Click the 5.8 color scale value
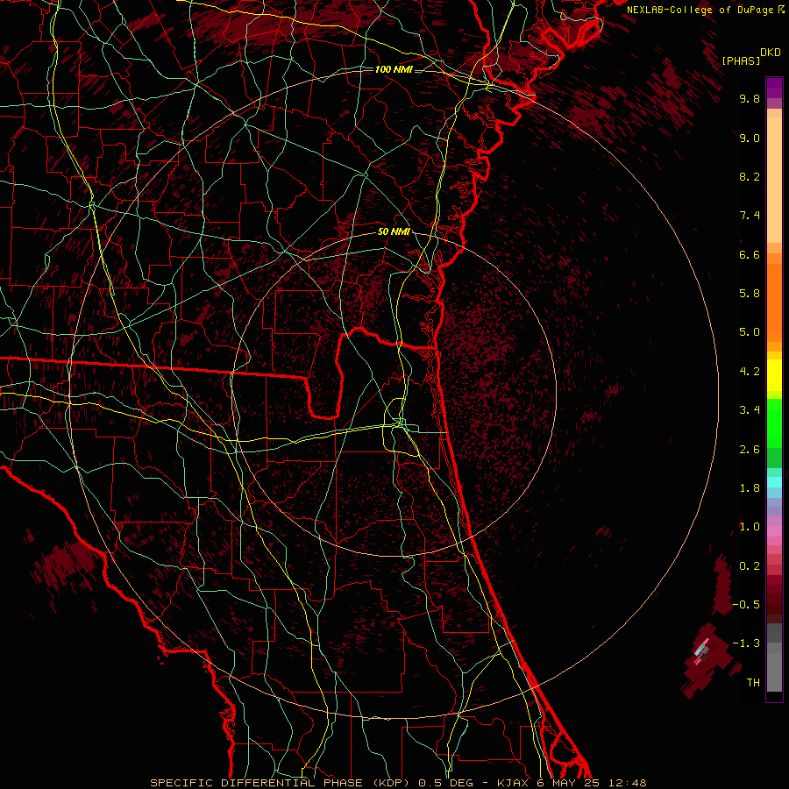This screenshot has height=789, width=789. [x=750, y=294]
